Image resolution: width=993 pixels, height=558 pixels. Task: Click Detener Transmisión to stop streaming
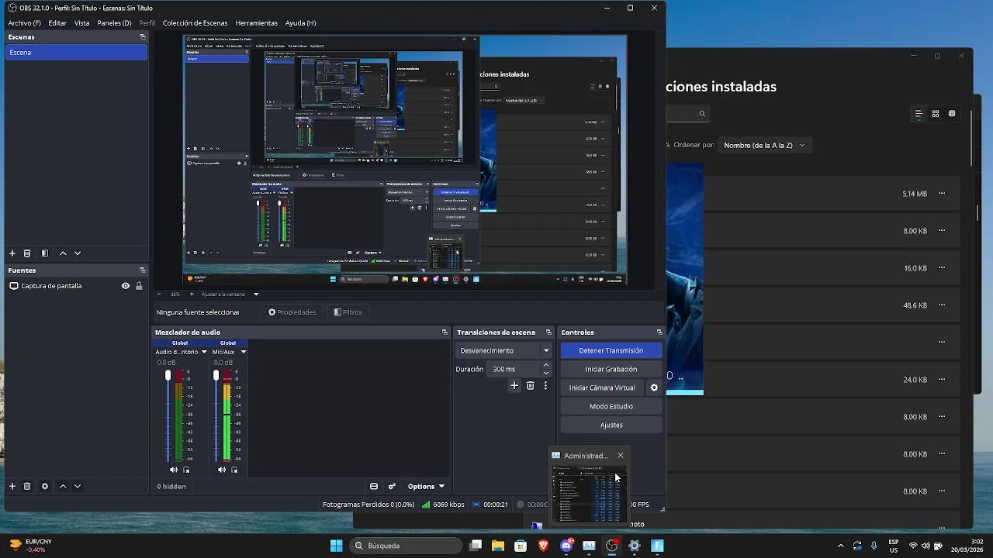coord(611,350)
